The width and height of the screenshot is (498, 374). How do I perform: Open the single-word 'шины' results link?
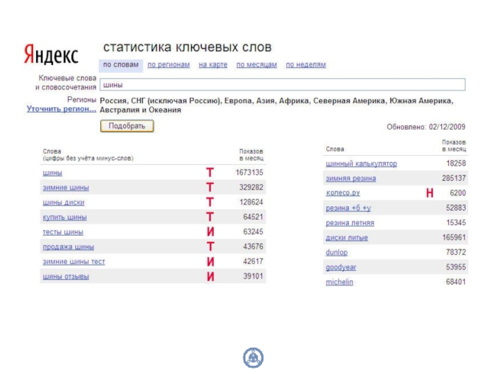[x=52, y=173]
